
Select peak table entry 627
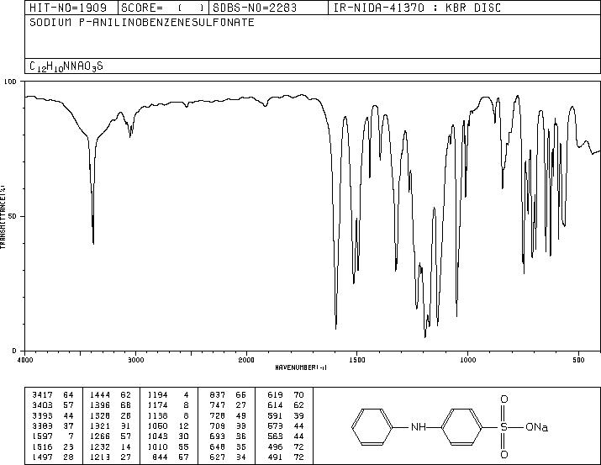pos(218,457)
